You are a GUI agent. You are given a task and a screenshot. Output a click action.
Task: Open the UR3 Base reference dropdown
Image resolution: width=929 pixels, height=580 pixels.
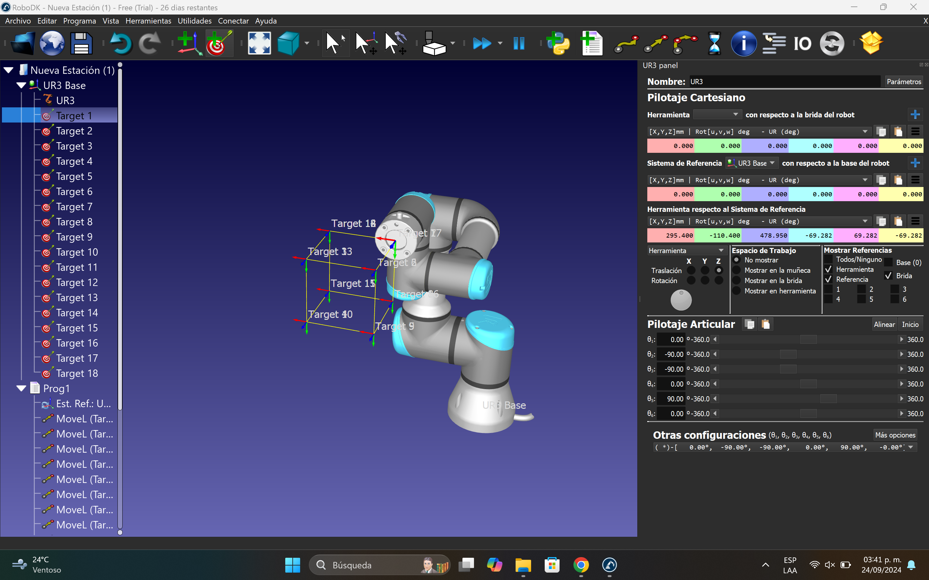(752, 163)
